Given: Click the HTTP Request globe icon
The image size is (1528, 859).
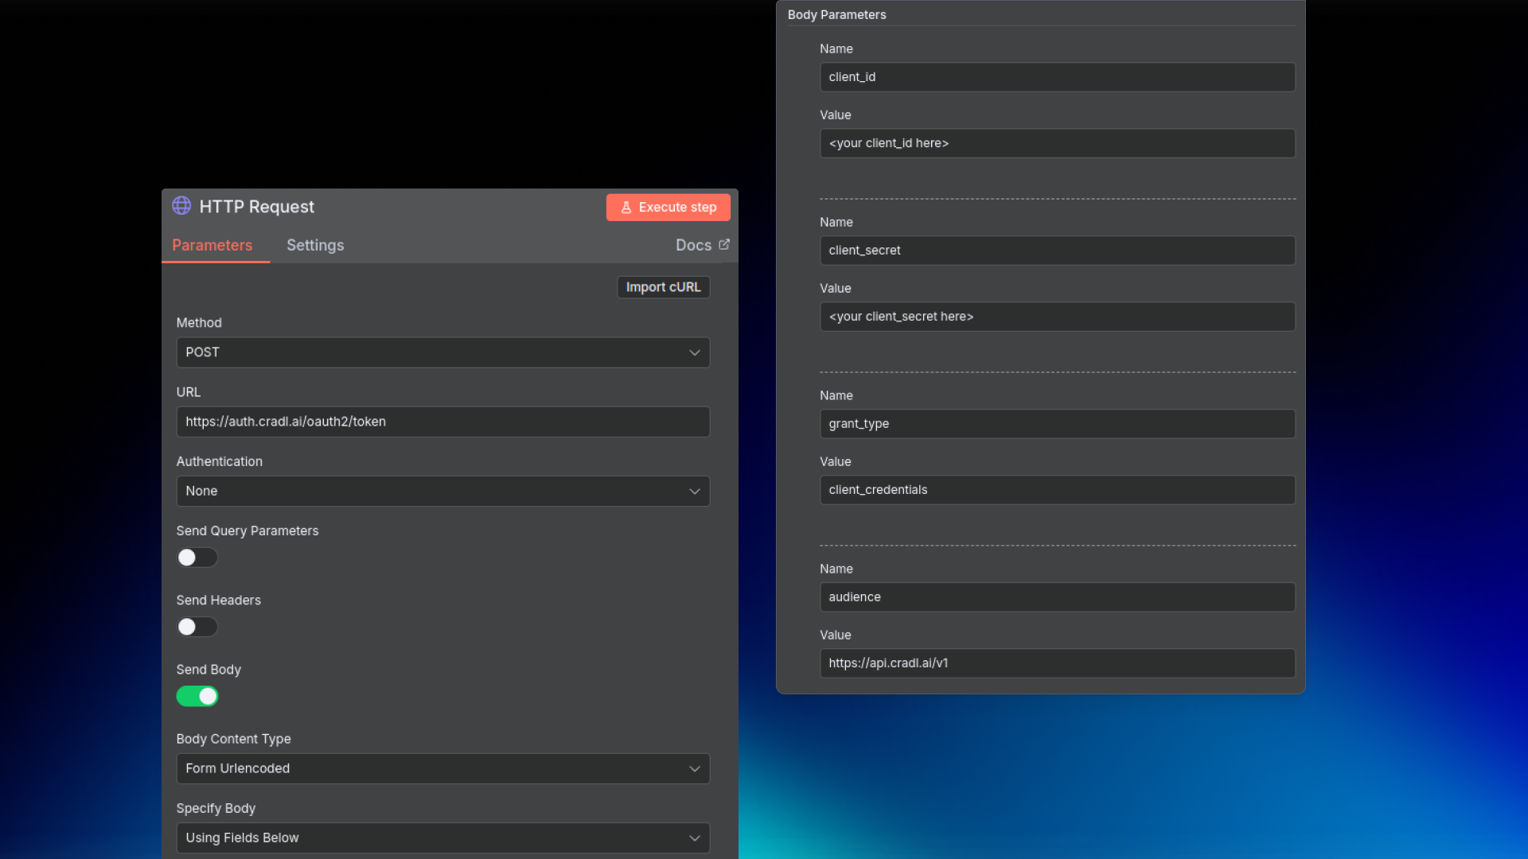Looking at the screenshot, I should coord(181,206).
